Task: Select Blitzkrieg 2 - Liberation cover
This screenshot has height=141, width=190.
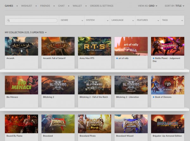Action: tap(131, 85)
